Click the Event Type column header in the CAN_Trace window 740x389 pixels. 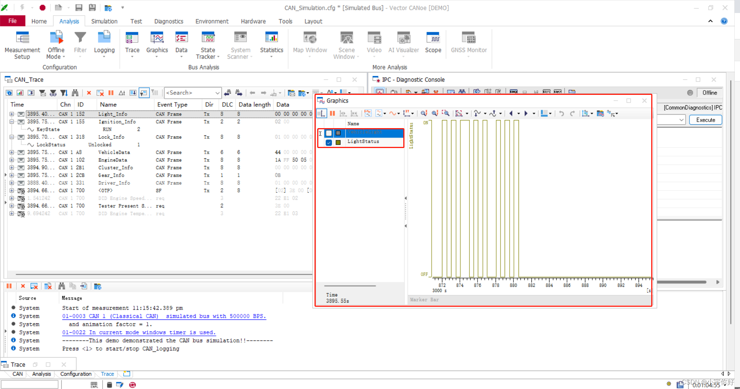pyautogui.click(x=178, y=104)
